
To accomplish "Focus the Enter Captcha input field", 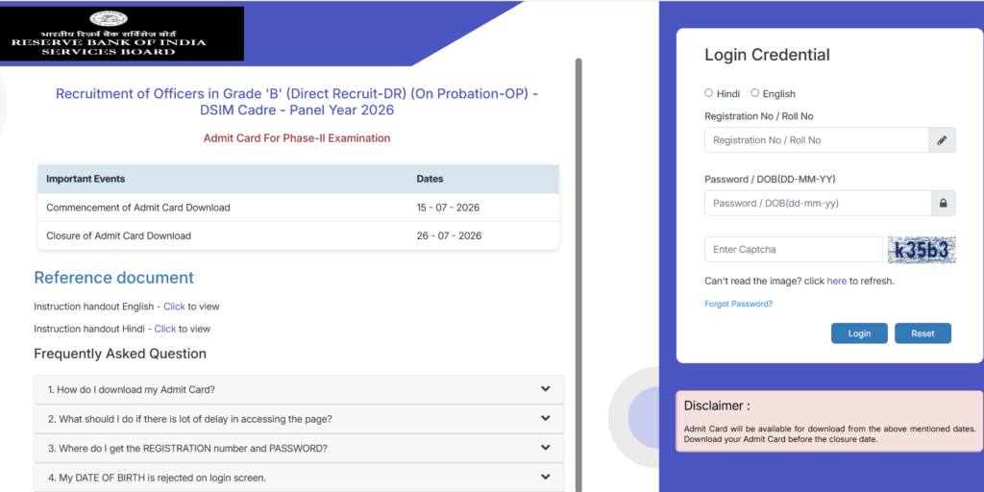I will point(793,249).
